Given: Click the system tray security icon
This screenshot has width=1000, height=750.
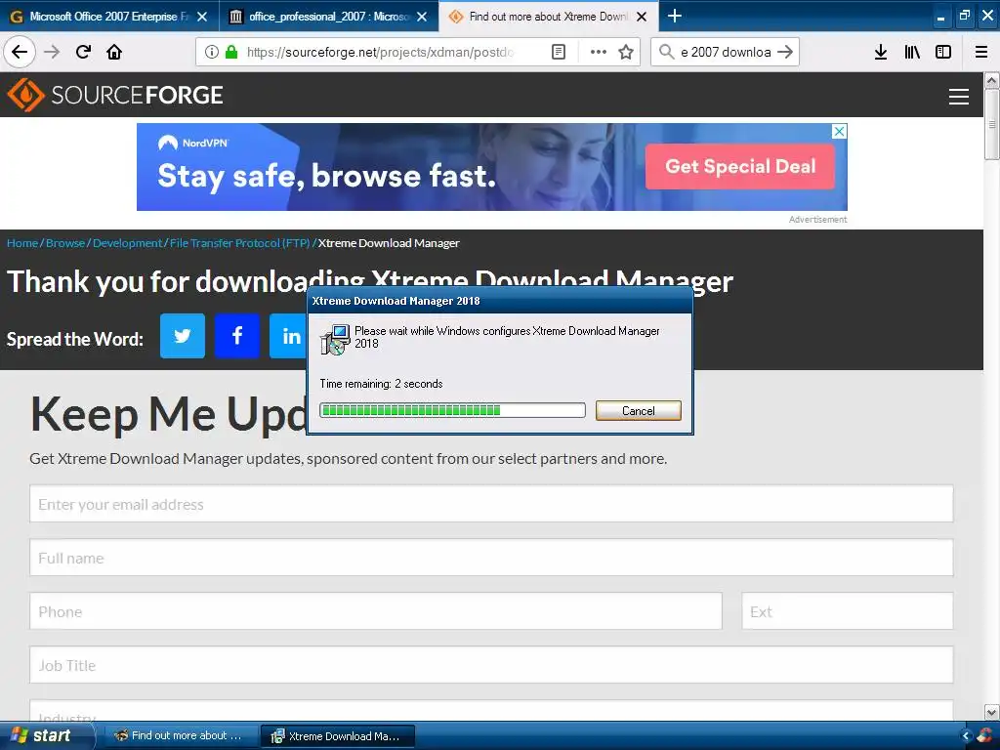Looking at the screenshot, I should 985,735.
